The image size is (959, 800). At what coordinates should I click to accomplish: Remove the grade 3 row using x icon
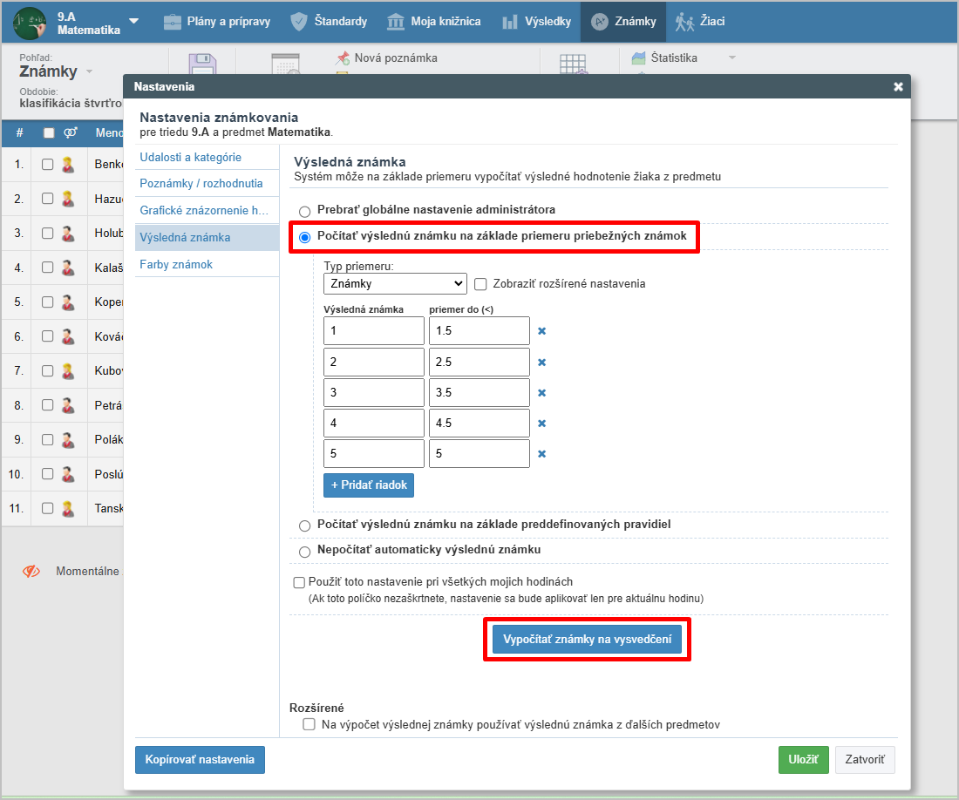point(541,393)
